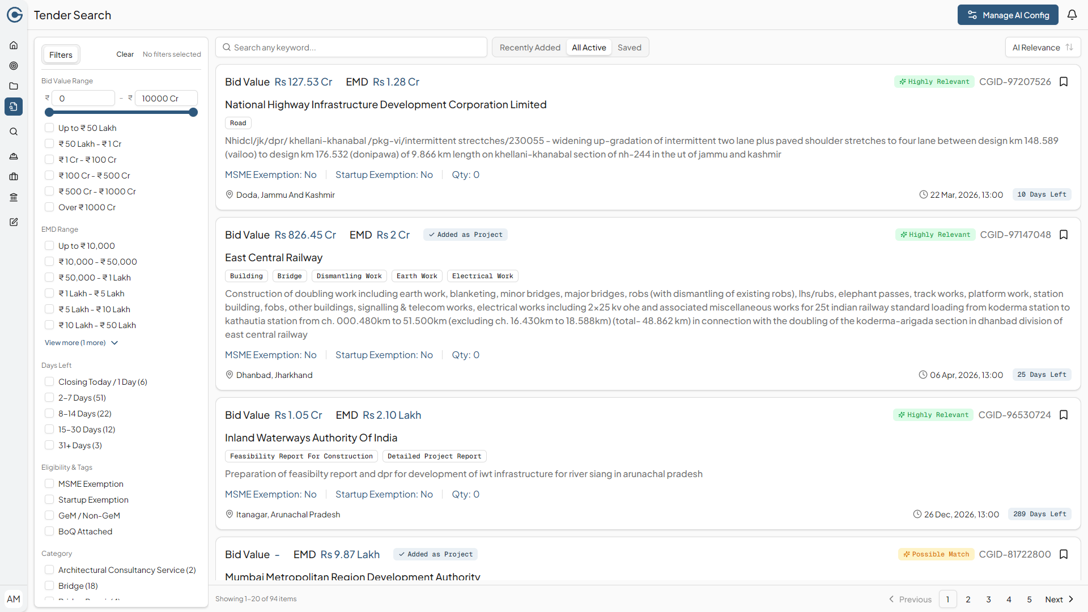
Task: Open the home icon in sidebar
Action: [14, 45]
